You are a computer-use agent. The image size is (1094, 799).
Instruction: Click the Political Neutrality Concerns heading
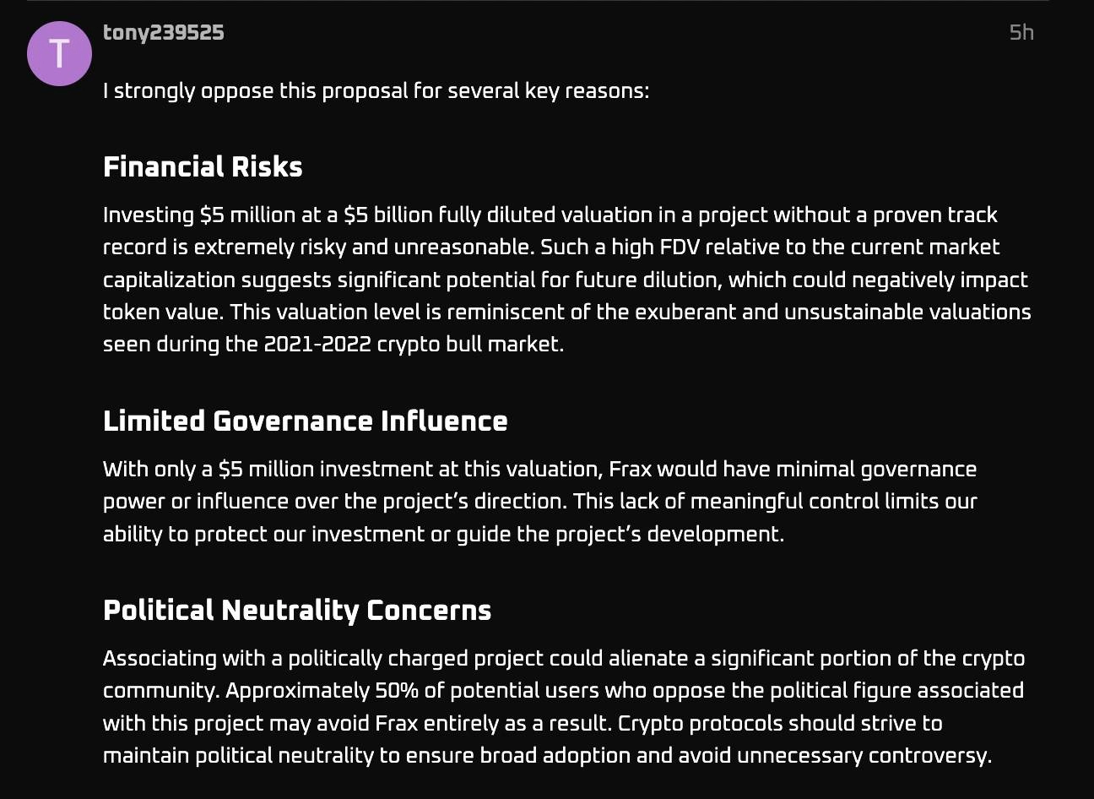297,610
